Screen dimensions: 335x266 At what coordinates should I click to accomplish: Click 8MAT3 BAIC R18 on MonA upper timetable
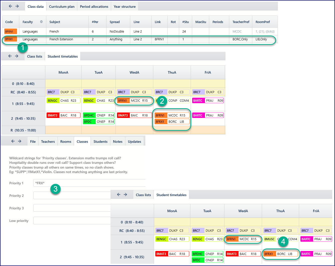point(63,115)
